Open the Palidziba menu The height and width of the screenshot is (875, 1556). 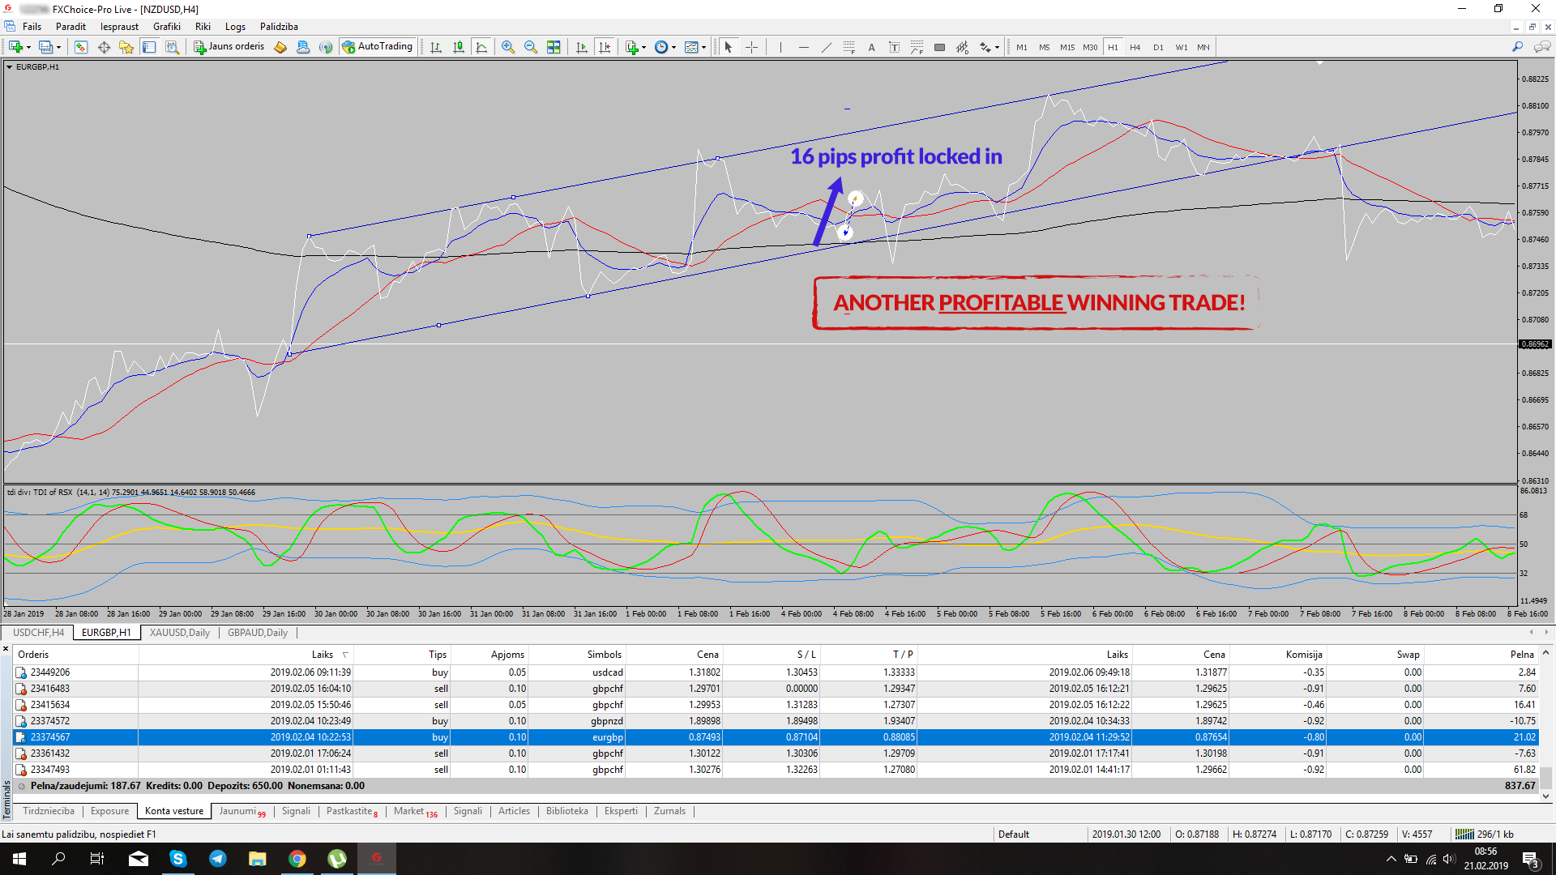[279, 27]
